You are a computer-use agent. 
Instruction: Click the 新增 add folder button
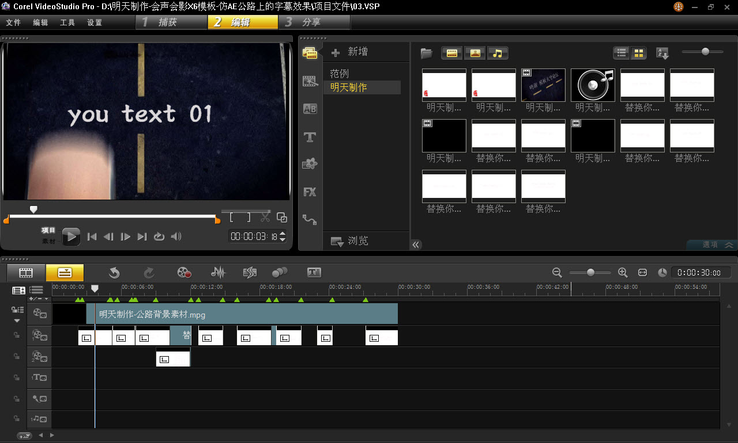349,52
